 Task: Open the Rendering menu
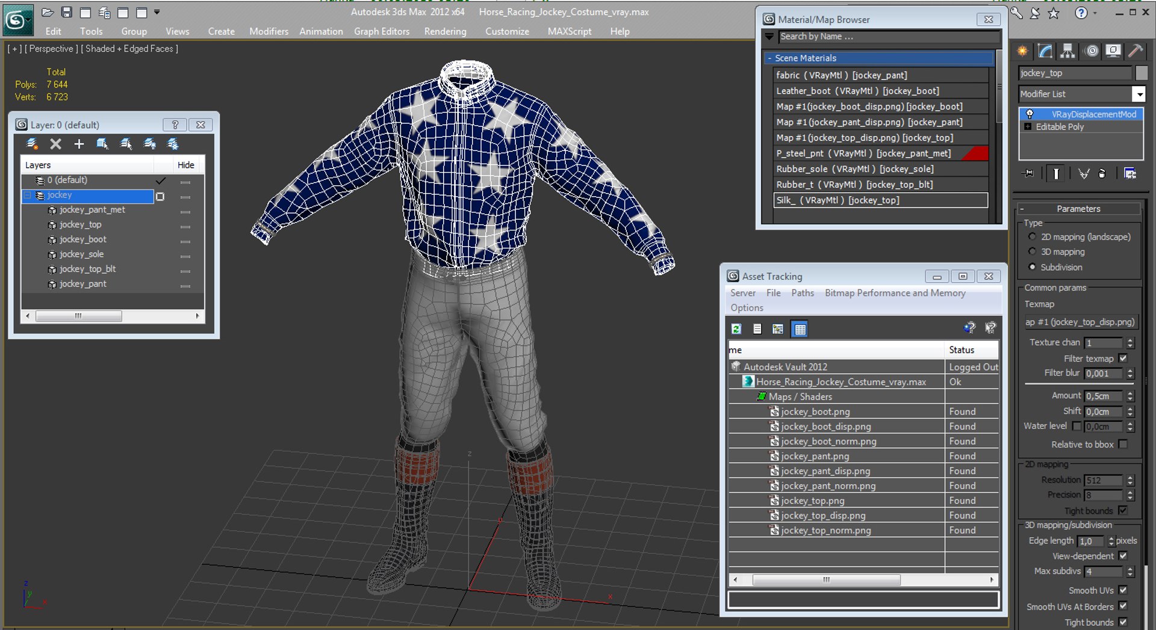point(445,31)
